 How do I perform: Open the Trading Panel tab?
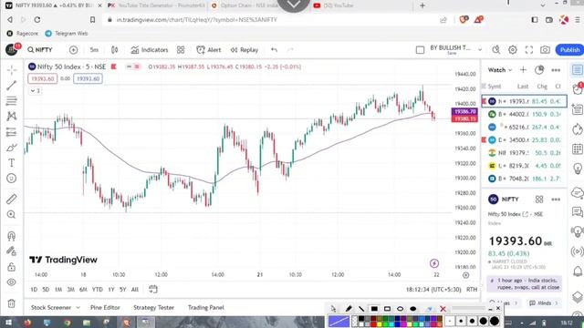point(205,308)
